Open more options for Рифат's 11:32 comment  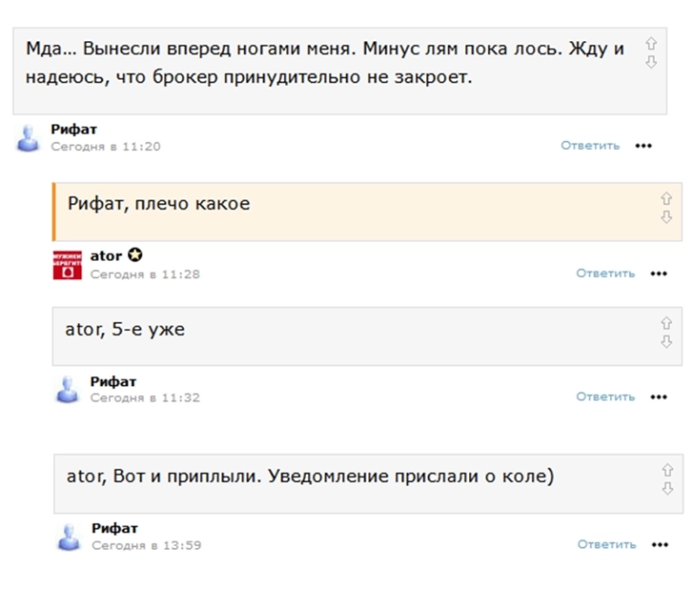point(658,398)
